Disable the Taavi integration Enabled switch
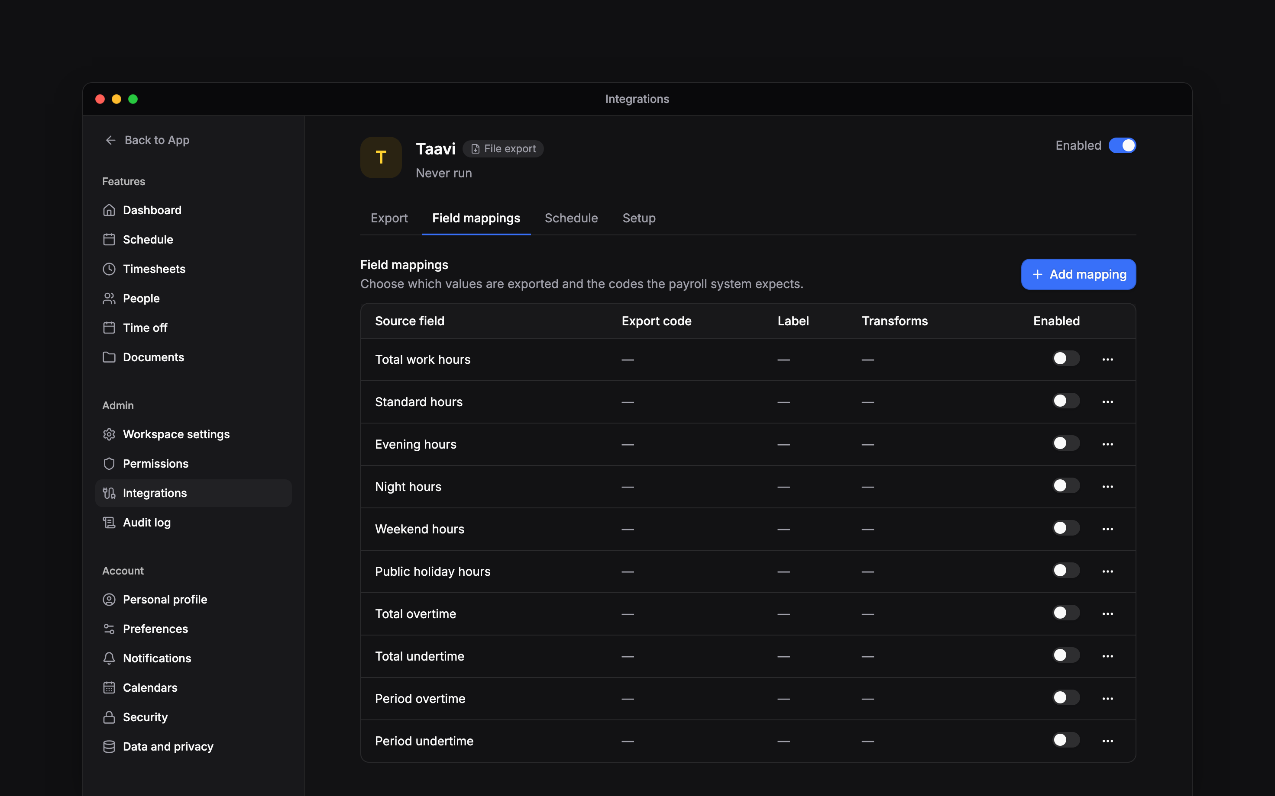This screenshot has height=796, width=1275. 1122,145
